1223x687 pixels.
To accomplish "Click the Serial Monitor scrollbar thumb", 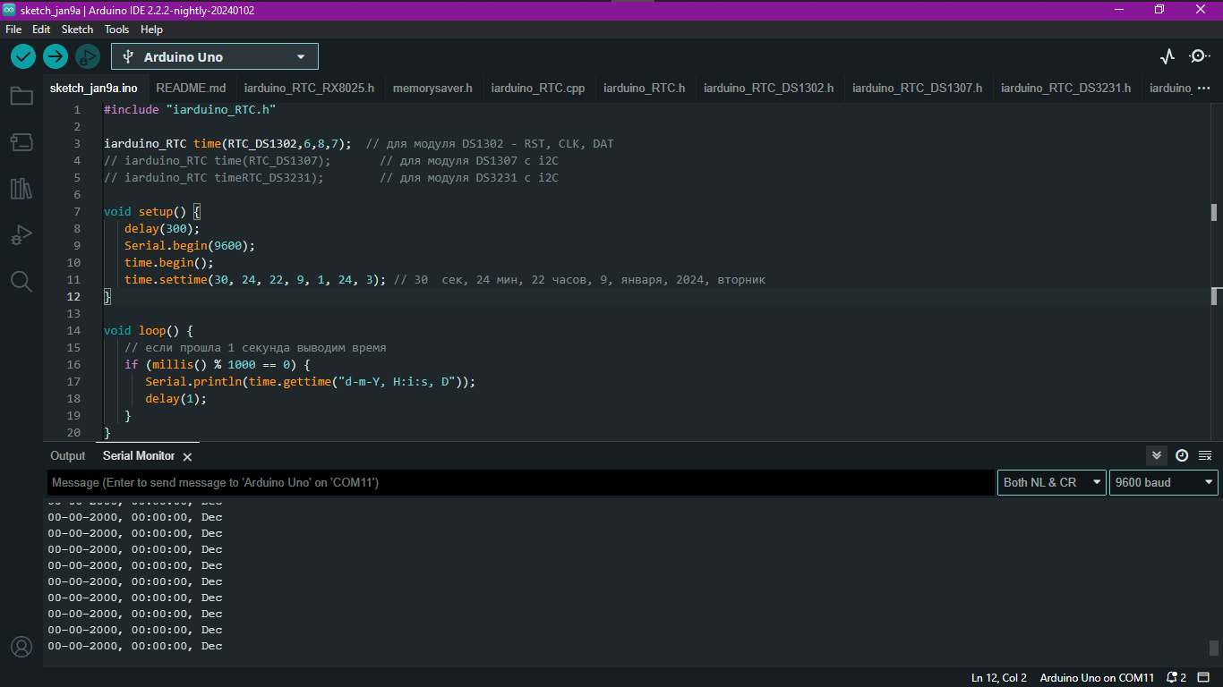I will [x=1214, y=648].
